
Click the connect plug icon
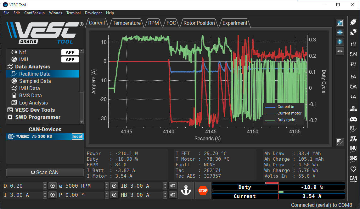(x=353, y=22)
